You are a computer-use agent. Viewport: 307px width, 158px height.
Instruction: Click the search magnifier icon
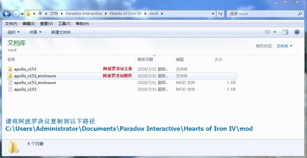300,14
